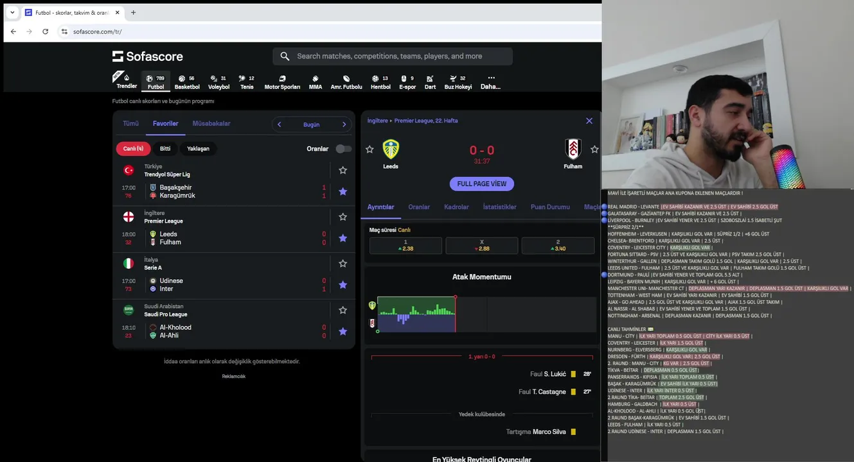Viewport: 854px width, 462px height.
Task: Switch to the Tümü tab
Action: click(130, 123)
